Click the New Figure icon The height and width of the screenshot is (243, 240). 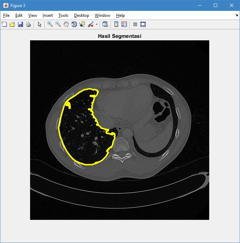point(4,24)
